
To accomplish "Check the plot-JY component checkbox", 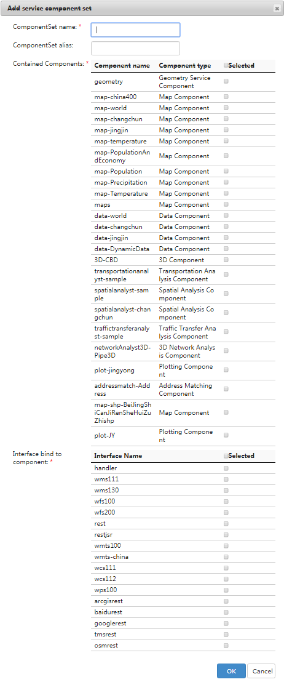I will 226,435.
